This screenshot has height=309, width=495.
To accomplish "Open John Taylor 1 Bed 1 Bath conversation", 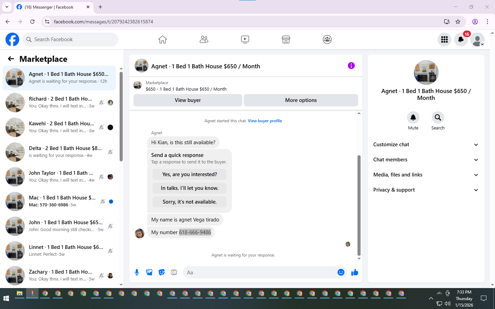I will click(x=59, y=177).
